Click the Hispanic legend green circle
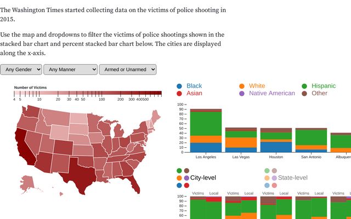Screen dimensions: 351x219 coord(304,86)
